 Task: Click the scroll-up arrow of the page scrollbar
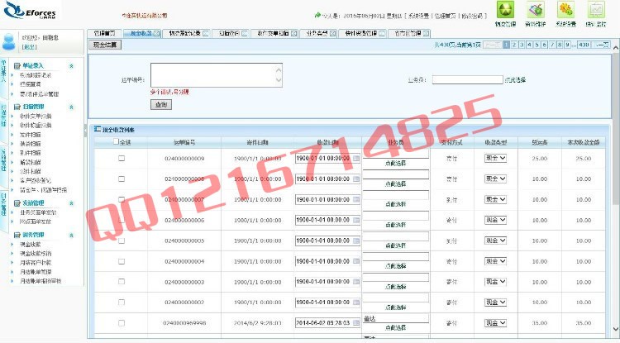tap(616, 47)
